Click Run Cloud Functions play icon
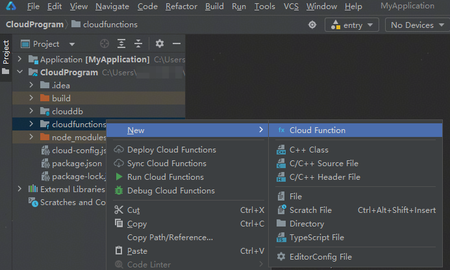This screenshot has height=270, width=450. click(119, 177)
